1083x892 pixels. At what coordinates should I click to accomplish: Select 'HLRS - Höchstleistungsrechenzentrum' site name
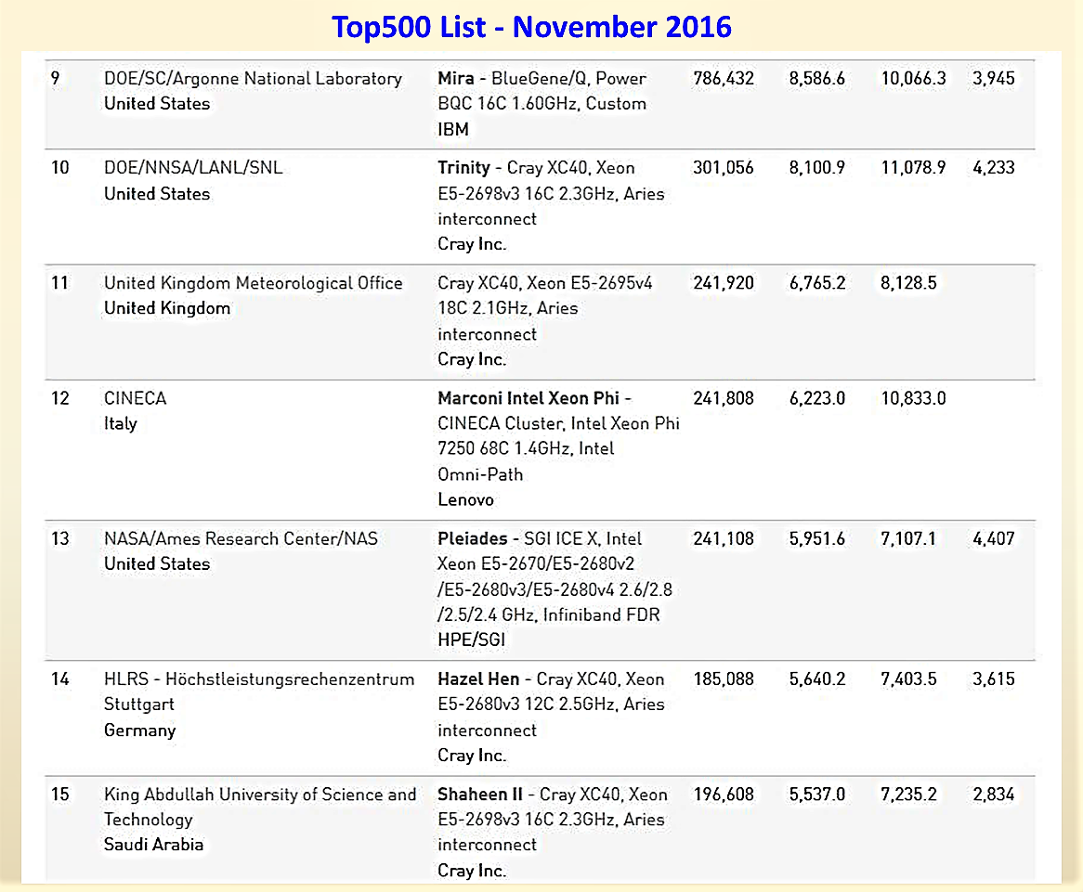pyautogui.click(x=259, y=679)
